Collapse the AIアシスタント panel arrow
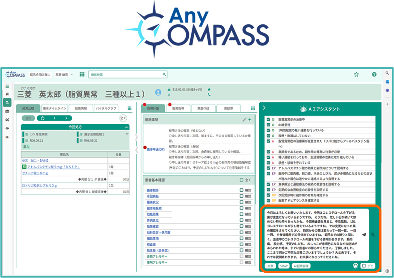The image size is (394, 278). (x=264, y=108)
